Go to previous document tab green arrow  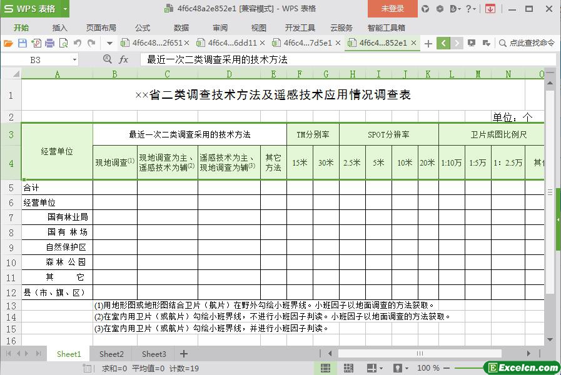(443, 43)
